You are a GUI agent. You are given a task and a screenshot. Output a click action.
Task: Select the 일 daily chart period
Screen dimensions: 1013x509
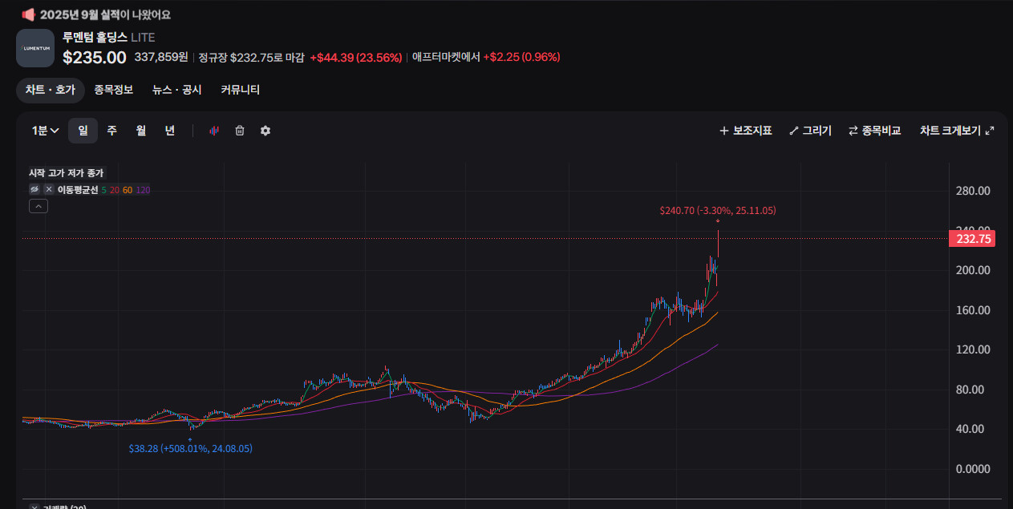[x=83, y=131]
